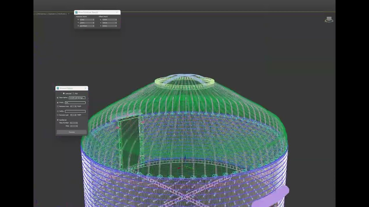Click the Offset World X spinner
The image size is (369, 207).
[x=116, y=20]
